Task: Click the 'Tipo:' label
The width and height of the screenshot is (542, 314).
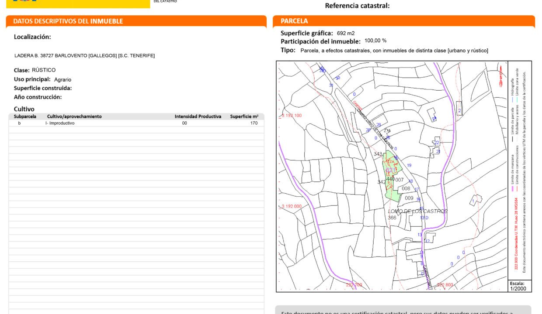Action: pos(288,50)
